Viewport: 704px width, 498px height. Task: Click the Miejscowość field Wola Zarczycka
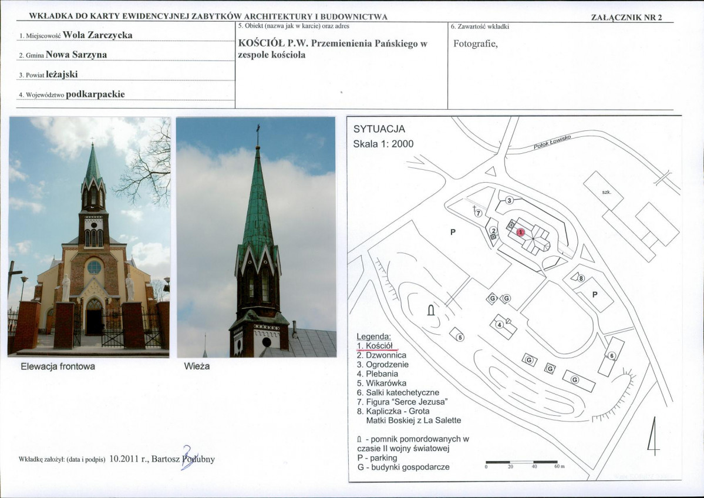pyautogui.click(x=98, y=35)
